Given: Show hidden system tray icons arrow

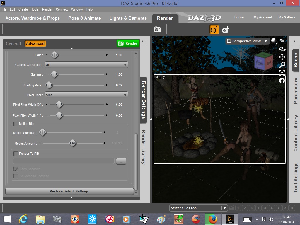Looking at the screenshot, I should 257,219.
